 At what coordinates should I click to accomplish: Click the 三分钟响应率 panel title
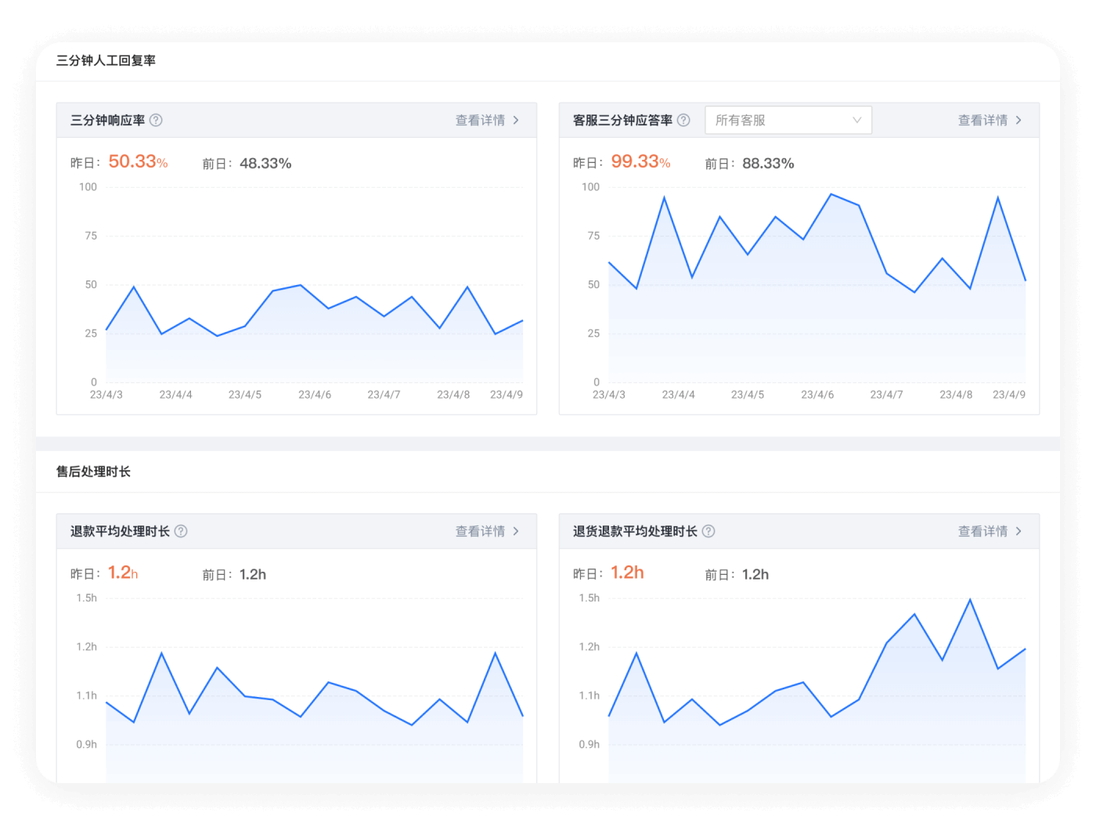point(107,120)
